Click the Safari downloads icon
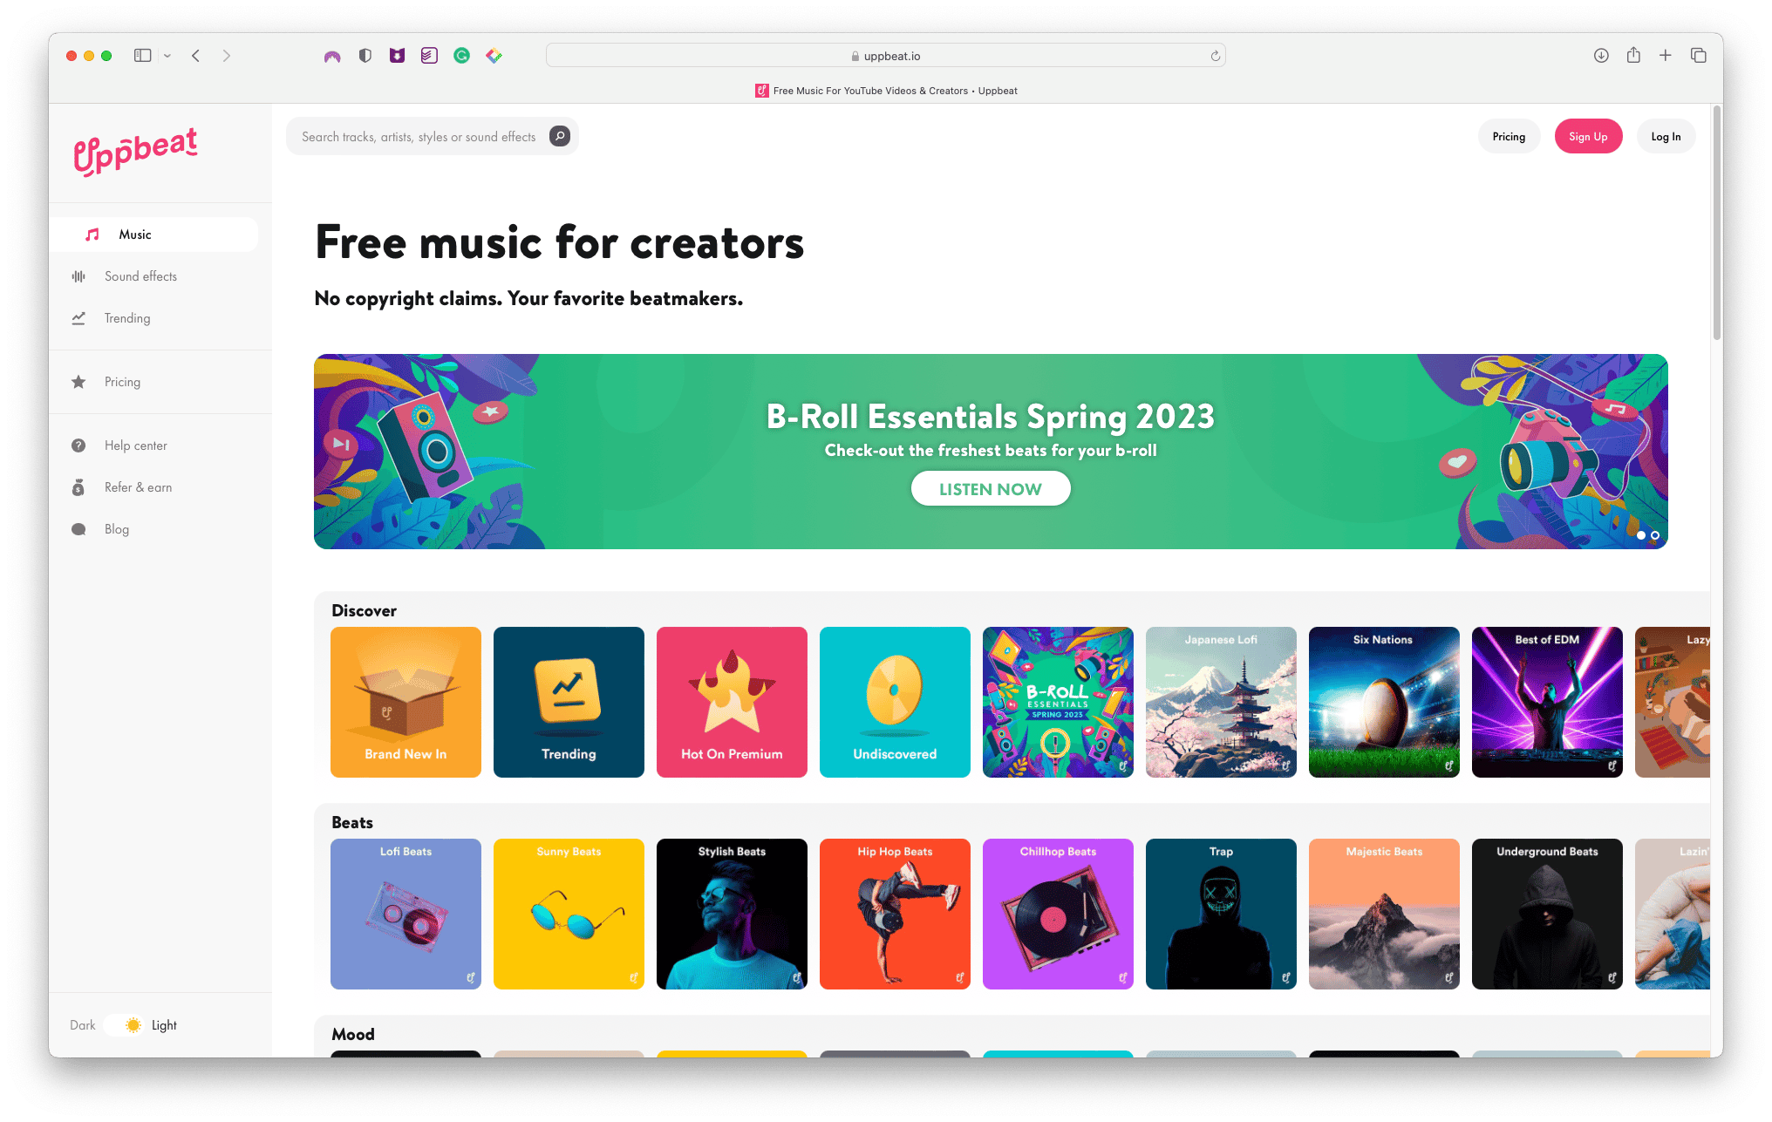This screenshot has height=1122, width=1772. pyautogui.click(x=1601, y=56)
